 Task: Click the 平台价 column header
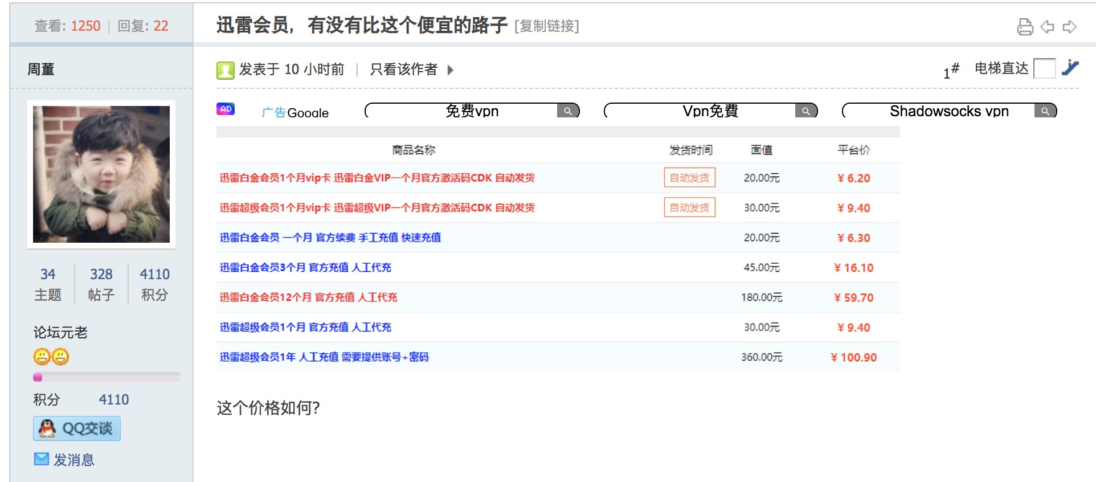pos(854,150)
